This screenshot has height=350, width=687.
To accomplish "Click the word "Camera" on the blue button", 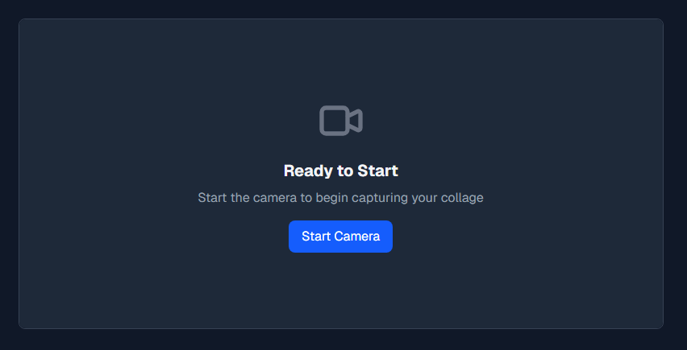I will click(x=357, y=237).
